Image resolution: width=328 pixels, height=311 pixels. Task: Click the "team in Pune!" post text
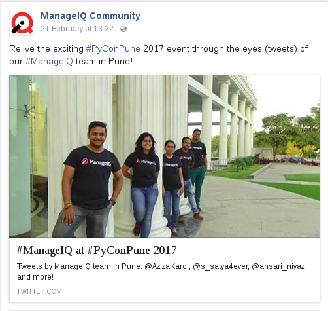[x=104, y=62]
